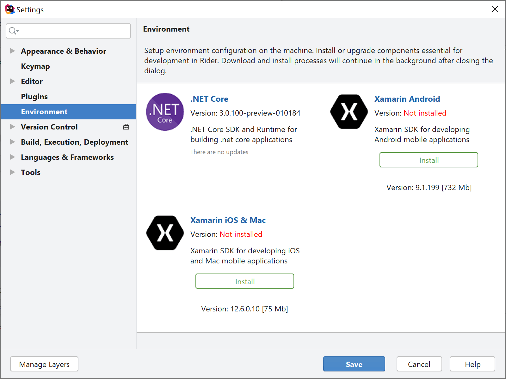This screenshot has width=506, height=379.
Task: Click the .NET Core SDK description text
Action: (x=244, y=135)
